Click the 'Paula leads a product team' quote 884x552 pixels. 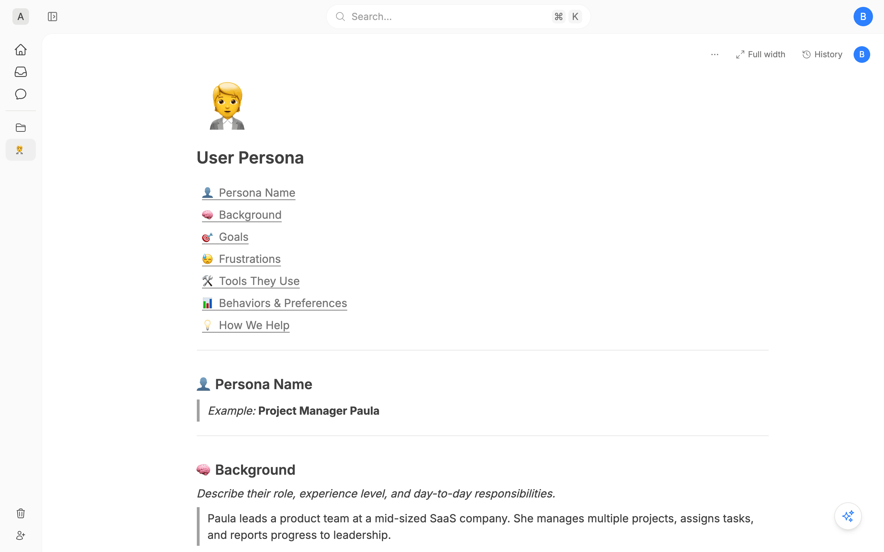pyautogui.click(x=482, y=526)
